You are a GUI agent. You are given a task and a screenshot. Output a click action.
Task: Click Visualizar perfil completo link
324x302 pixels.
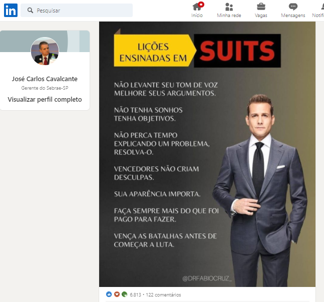[x=45, y=100]
